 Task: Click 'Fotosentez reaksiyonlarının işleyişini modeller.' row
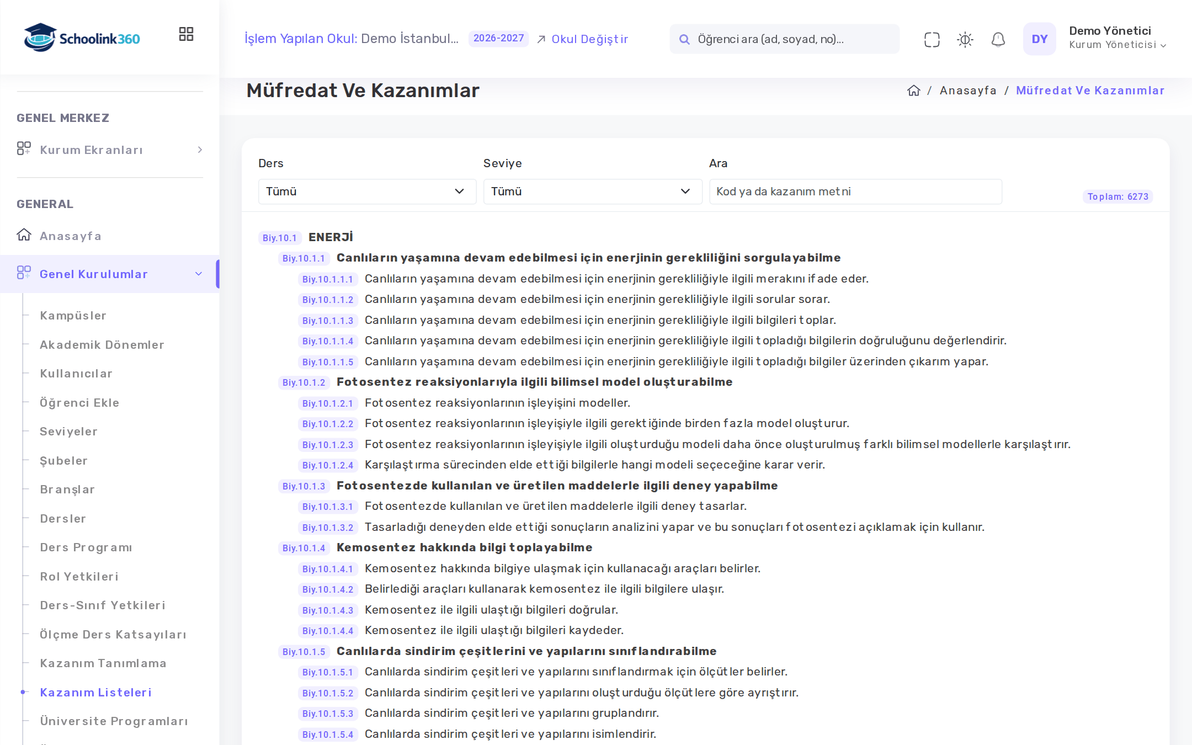[497, 403]
